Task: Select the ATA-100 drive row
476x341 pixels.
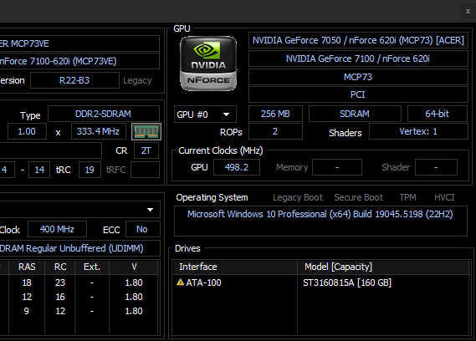Action: point(321,282)
